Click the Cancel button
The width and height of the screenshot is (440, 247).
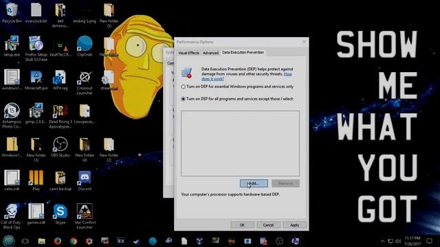(x=268, y=225)
